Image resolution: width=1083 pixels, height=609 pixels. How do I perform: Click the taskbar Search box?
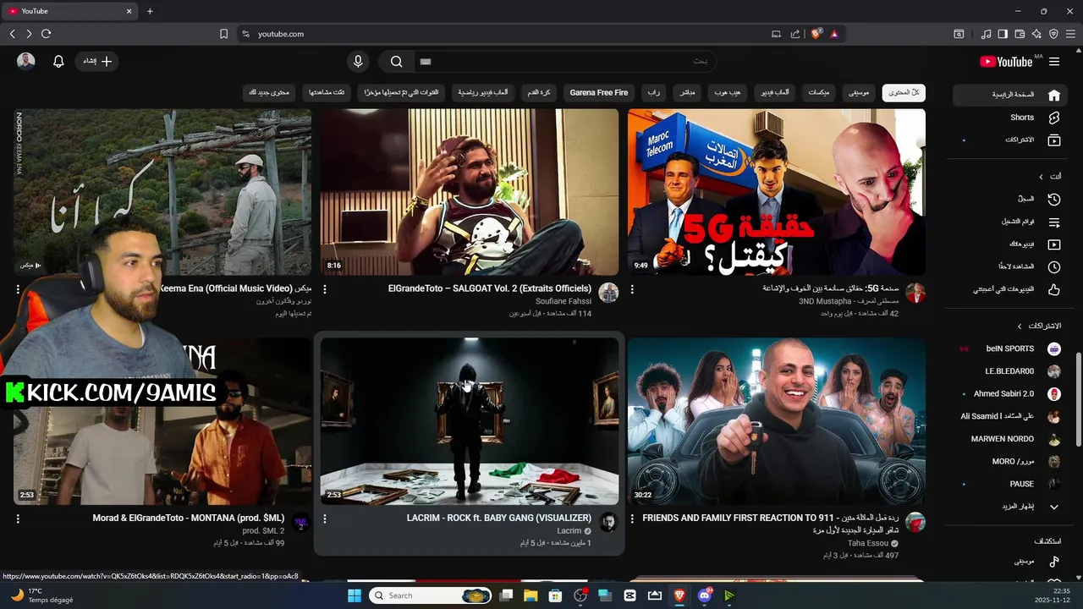tap(432, 595)
